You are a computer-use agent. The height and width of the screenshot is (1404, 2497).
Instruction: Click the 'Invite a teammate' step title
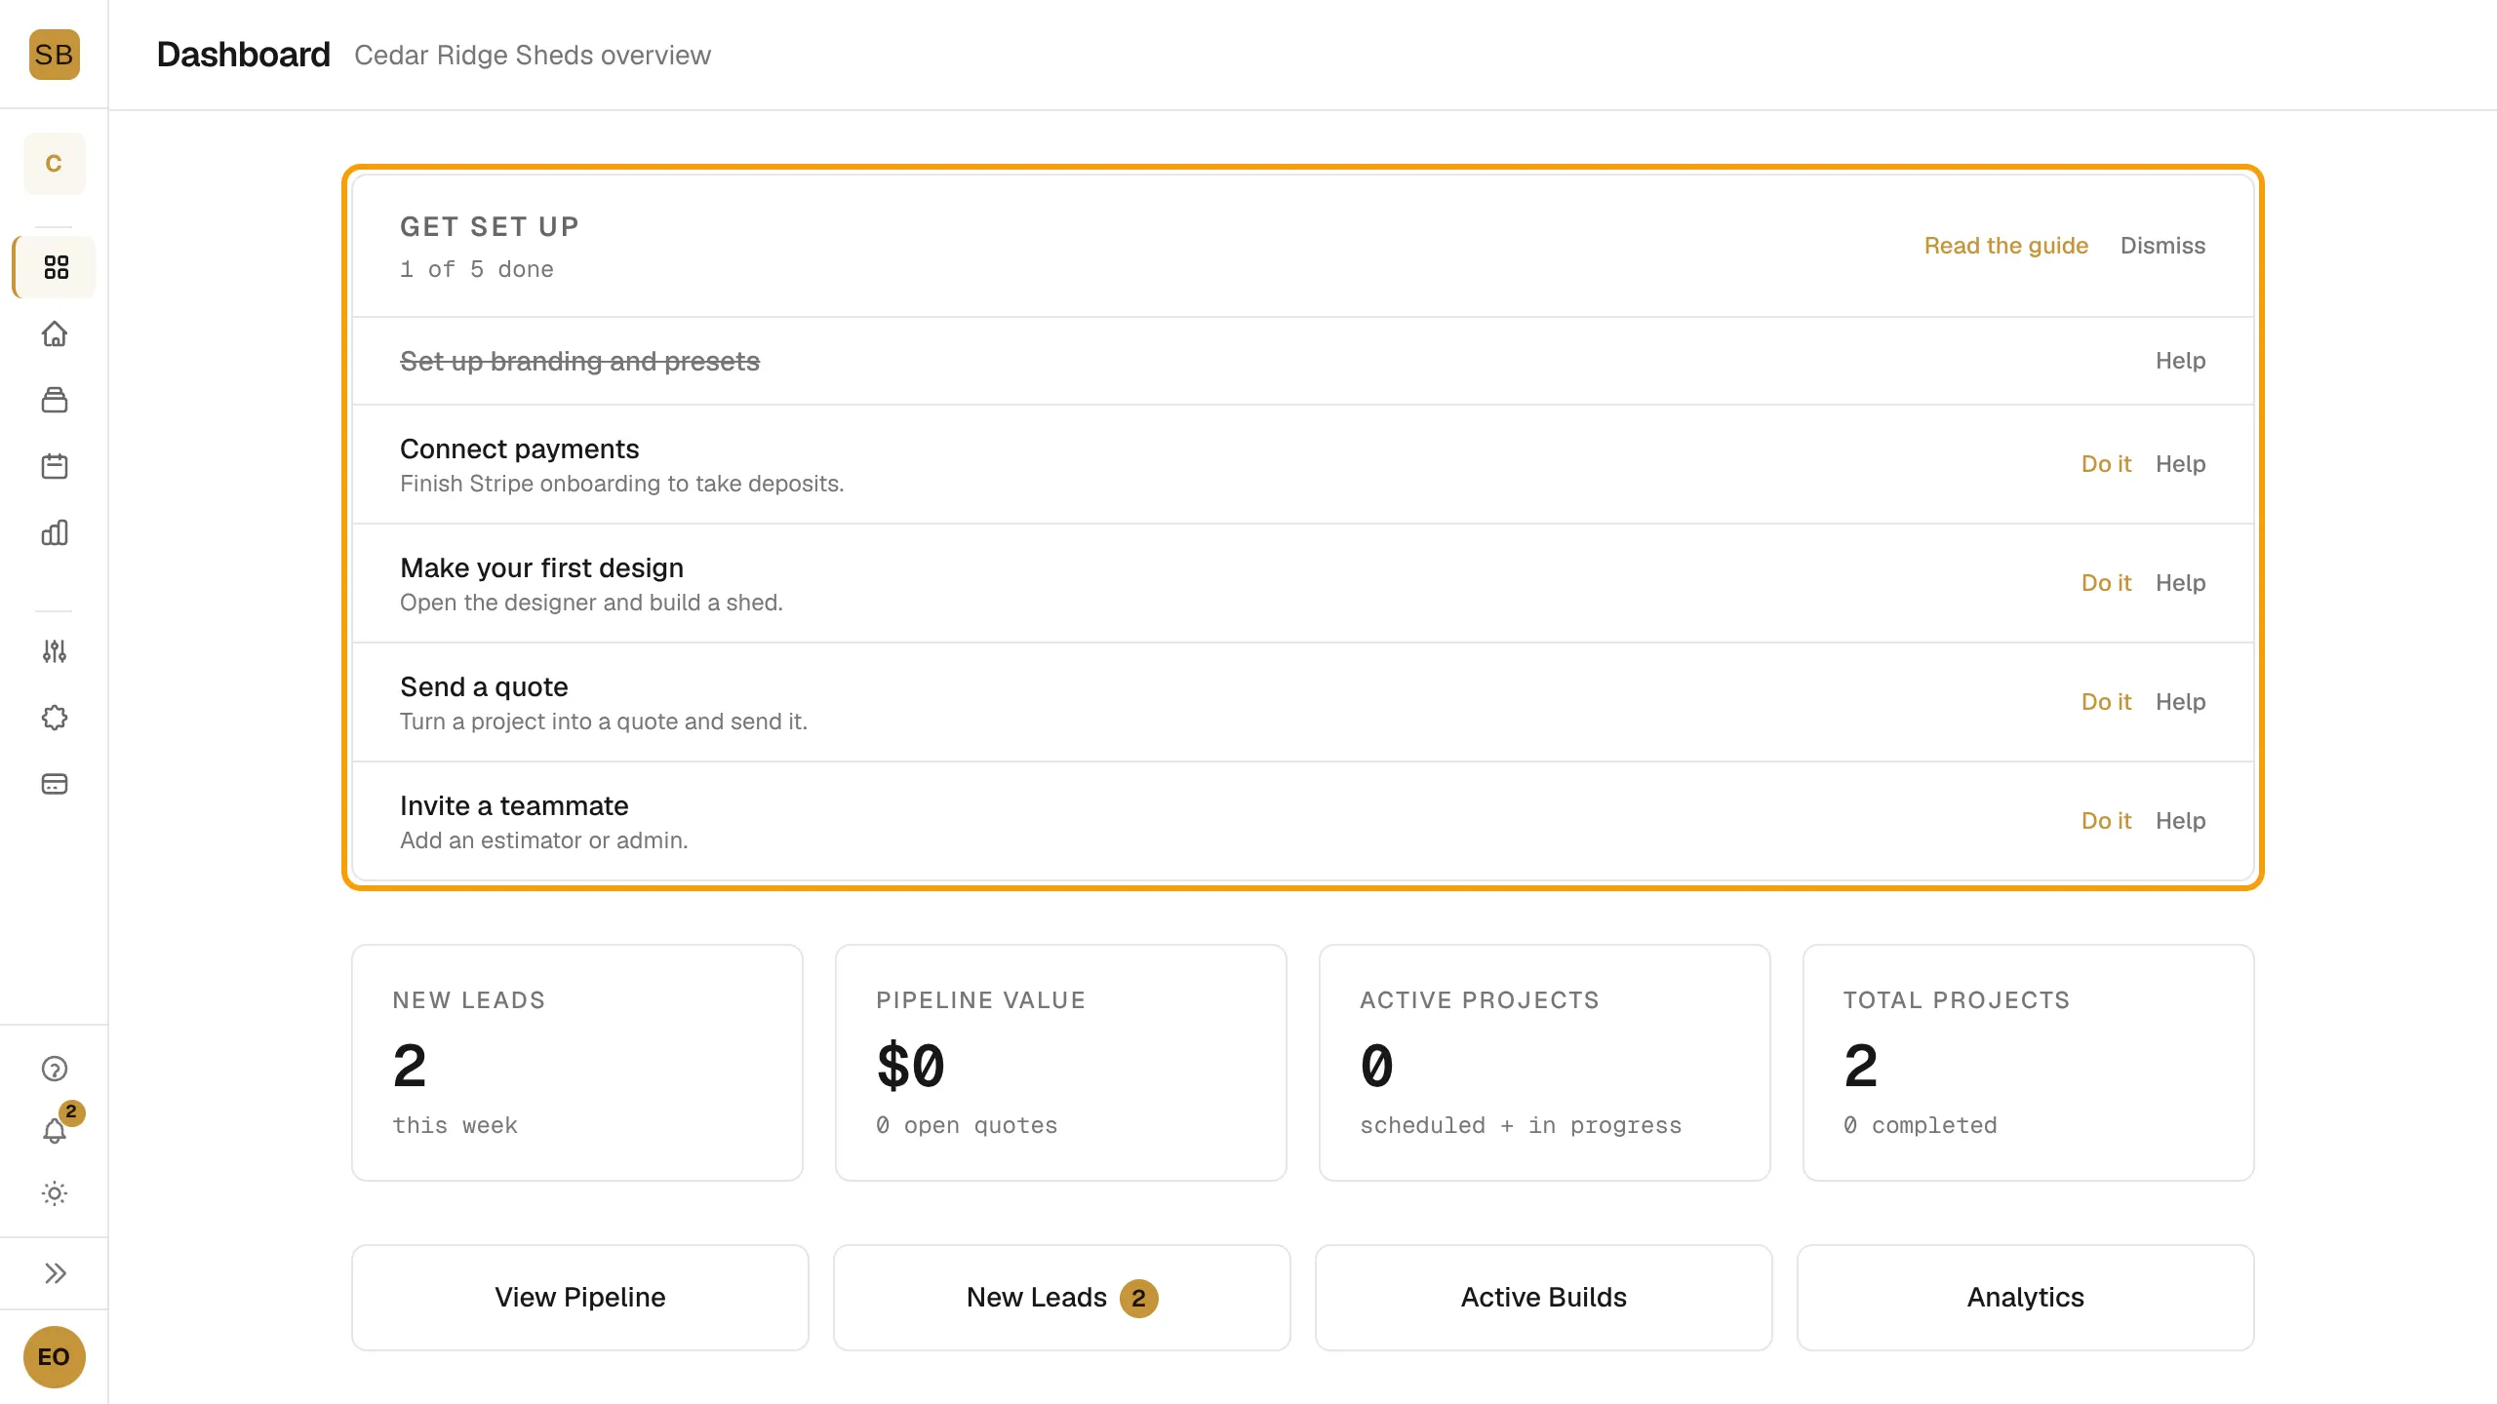pos(514,805)
